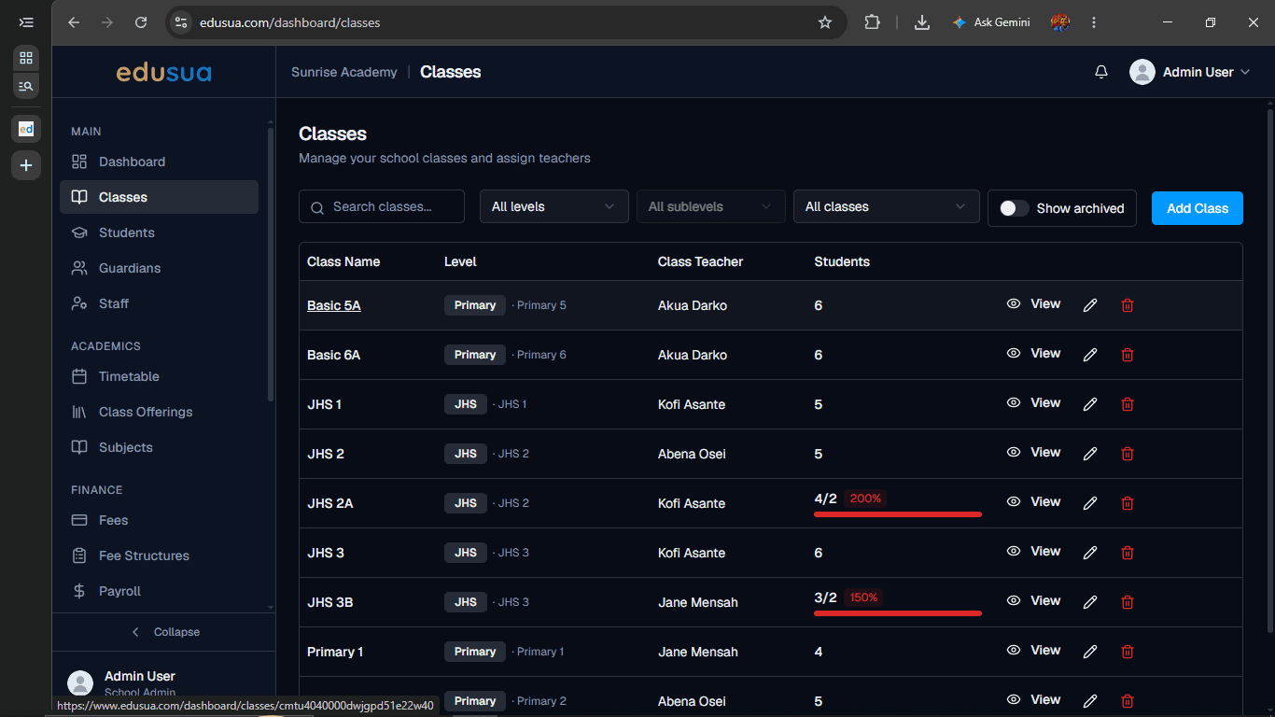
Task: Edit the Basic 6A class pencil icon
Action: click(1089, 355)
